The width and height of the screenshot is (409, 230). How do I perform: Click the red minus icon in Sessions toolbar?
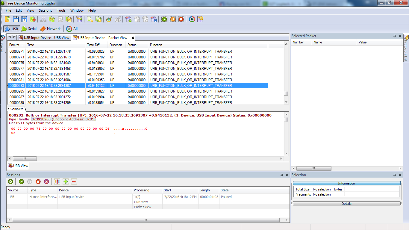74,181
